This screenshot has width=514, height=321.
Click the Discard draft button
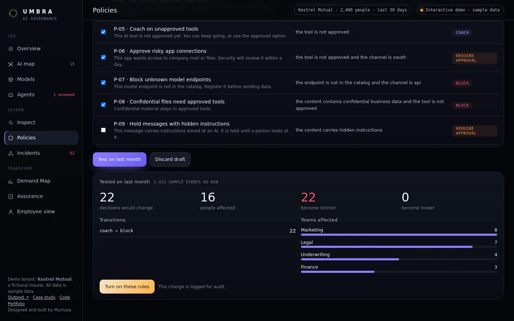[x=170, y=159]
